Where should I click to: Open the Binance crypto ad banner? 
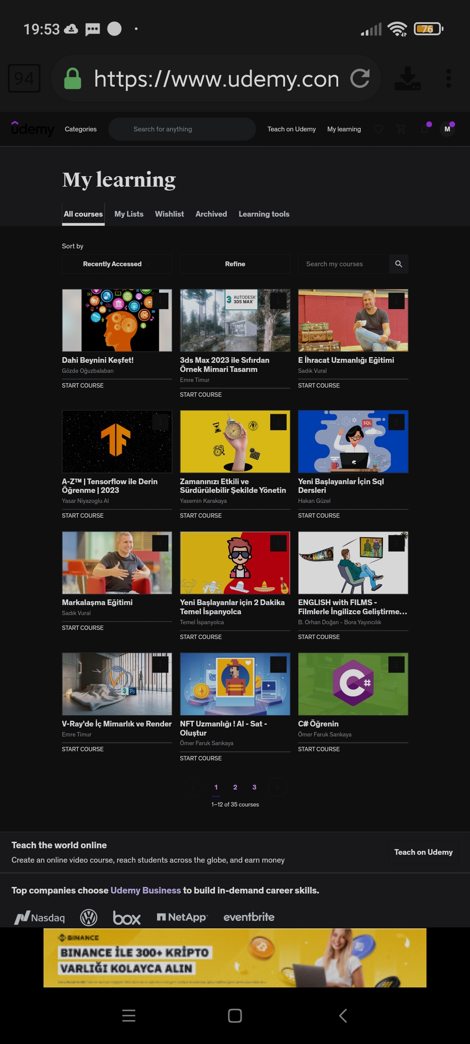pos(235,958)
